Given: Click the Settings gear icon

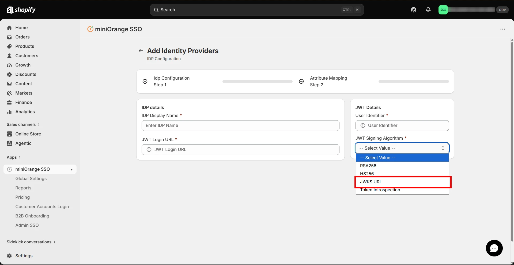Looking at the screenshot, I should coord(9,256).
